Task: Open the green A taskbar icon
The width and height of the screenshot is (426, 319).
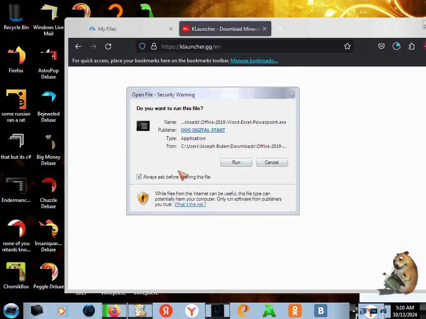Action: click(x=269, y=311)
